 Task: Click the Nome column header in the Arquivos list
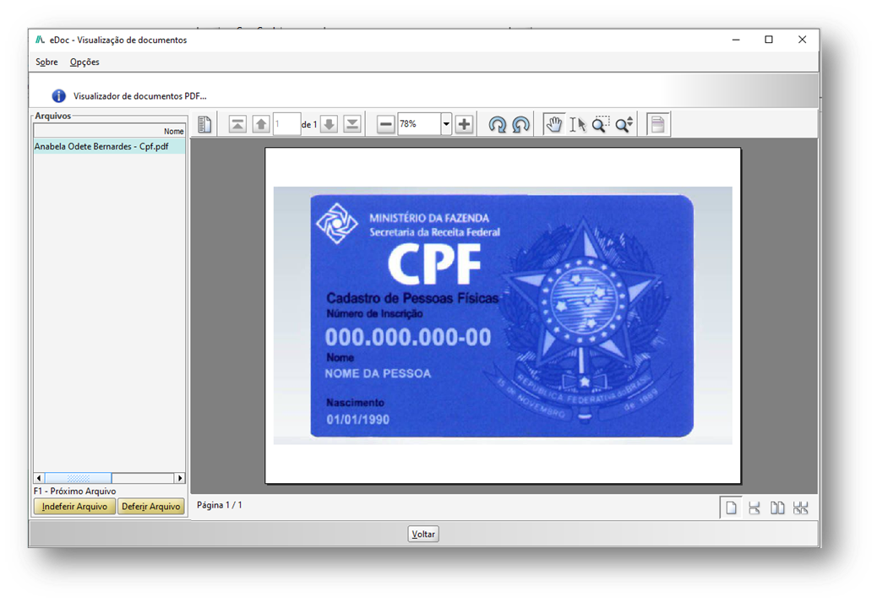[x=110, y=131]
